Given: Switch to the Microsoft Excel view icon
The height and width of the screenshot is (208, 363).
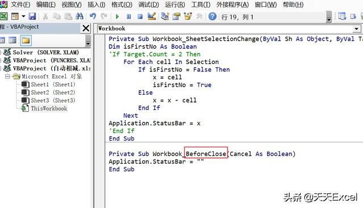Looking at the screenshot, I should click(x=4, y=16).
